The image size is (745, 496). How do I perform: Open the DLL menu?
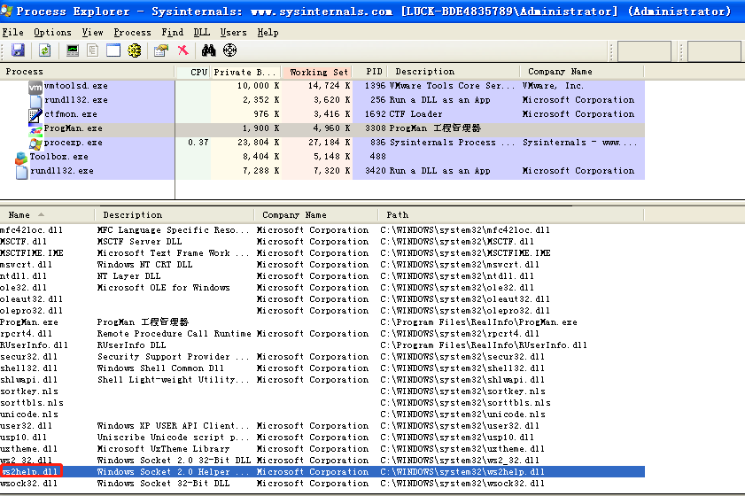[x=201, y=32]
